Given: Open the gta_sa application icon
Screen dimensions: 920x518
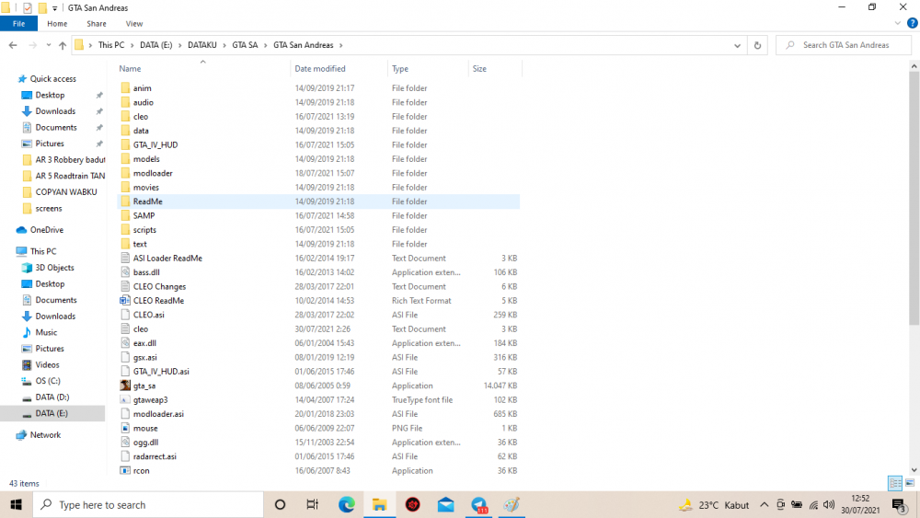Looking at the screenshot, I should tap(125, 386).
